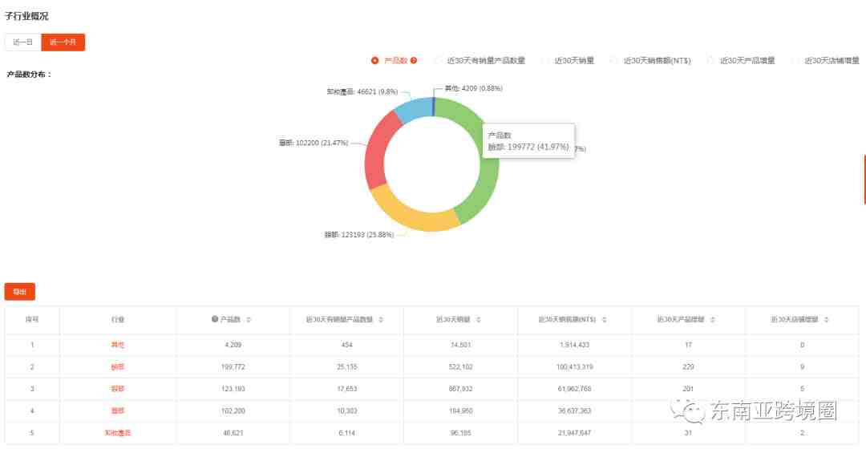Open the industry link in table row 5

point(118,432)
